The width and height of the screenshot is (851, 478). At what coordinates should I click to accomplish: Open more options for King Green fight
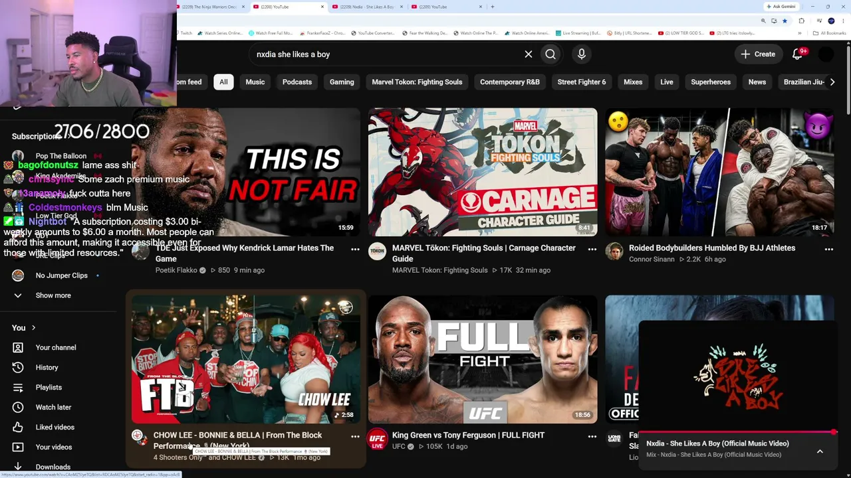point(592,437)
